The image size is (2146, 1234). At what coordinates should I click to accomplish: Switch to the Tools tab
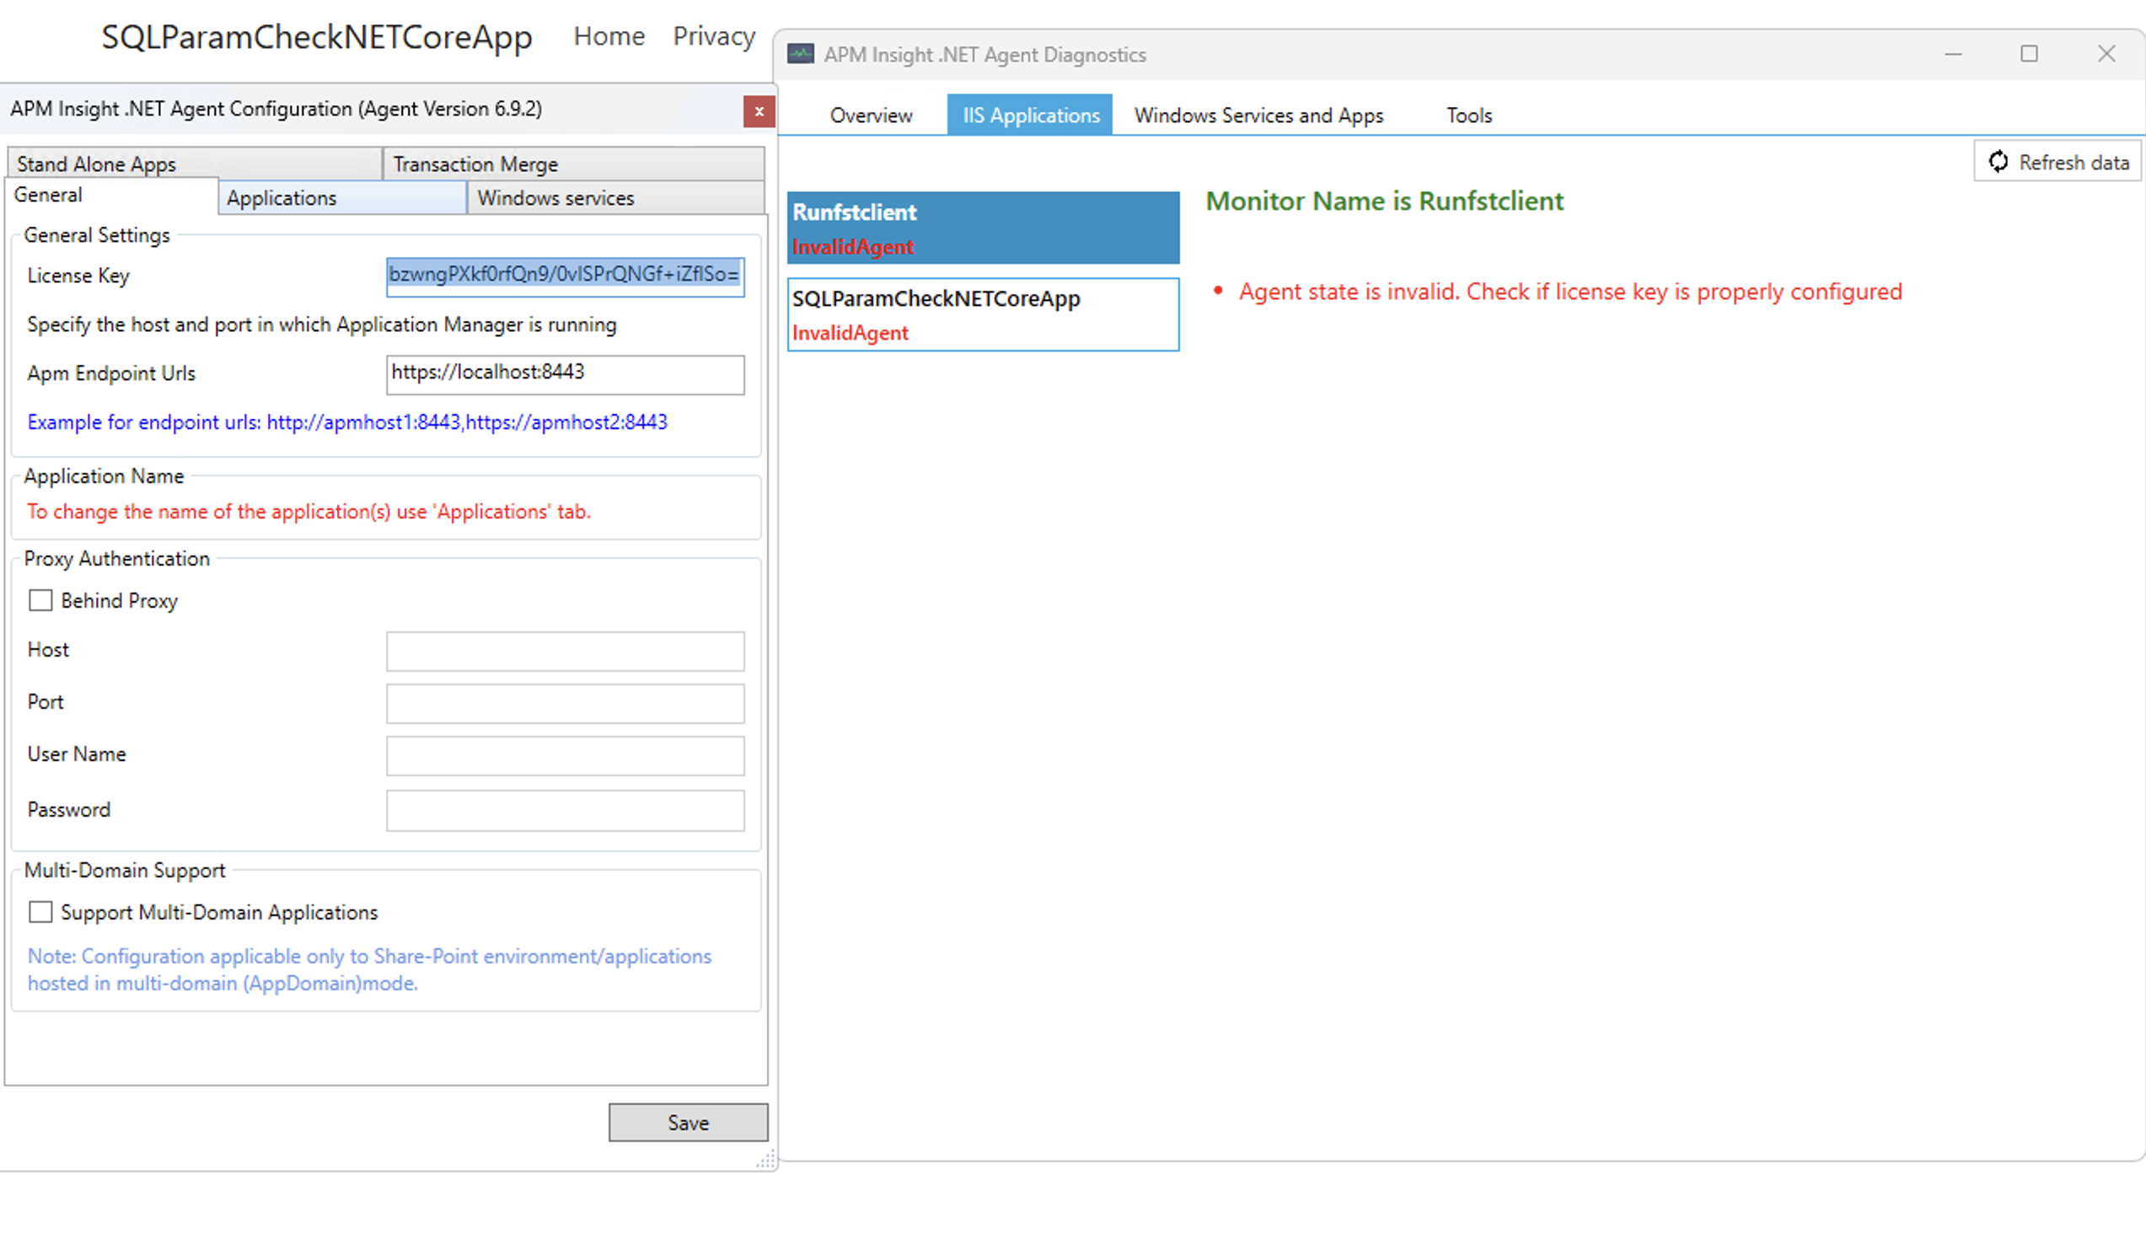pyautogui.click(x=1468, y=115)
